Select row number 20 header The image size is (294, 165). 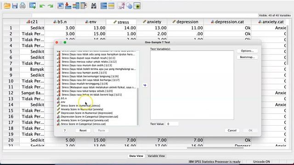click(11, 140)
